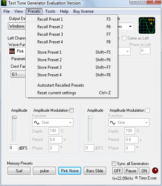Click the left modulation Phase field
Image resolution: width=162 pixels, height=186 pixels.
[54, 148]
